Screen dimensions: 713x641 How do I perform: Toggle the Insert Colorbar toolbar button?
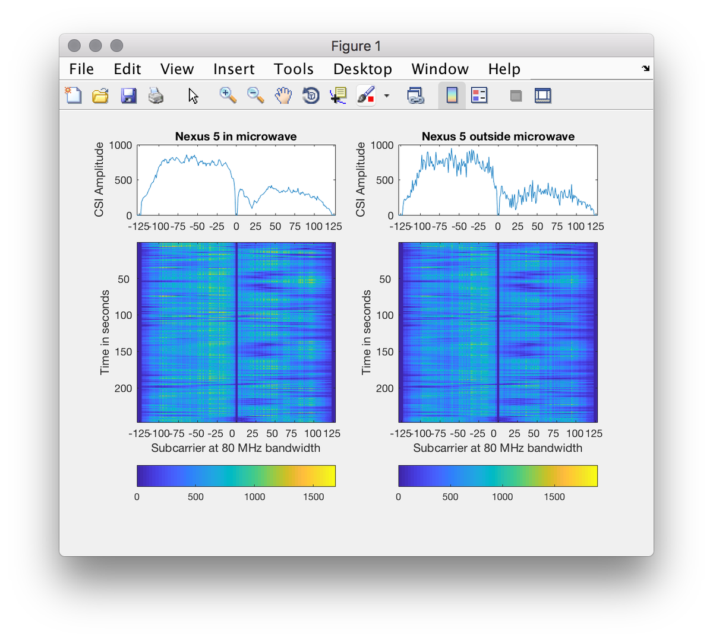[452, 95]
